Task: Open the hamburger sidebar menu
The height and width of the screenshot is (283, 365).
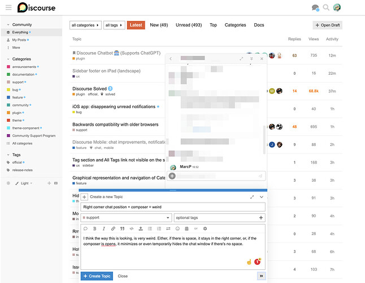Action: (8, 7)
